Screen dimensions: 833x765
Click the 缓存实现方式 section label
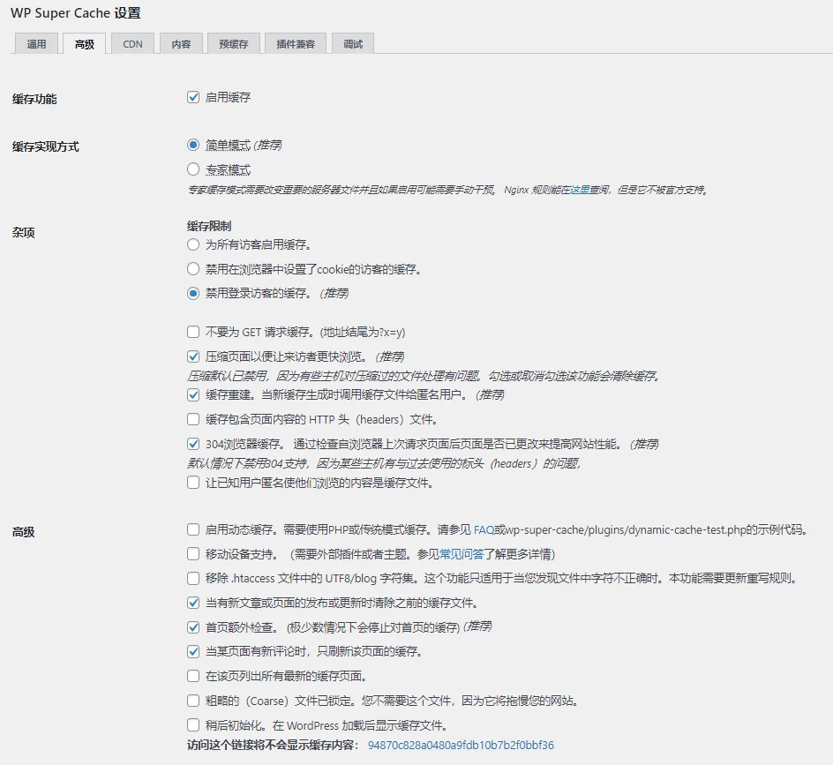pos(46,146)
